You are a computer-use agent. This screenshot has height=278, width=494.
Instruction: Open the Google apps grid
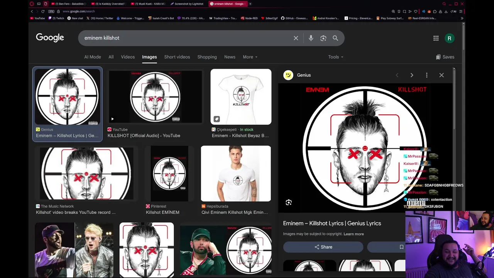436,38
